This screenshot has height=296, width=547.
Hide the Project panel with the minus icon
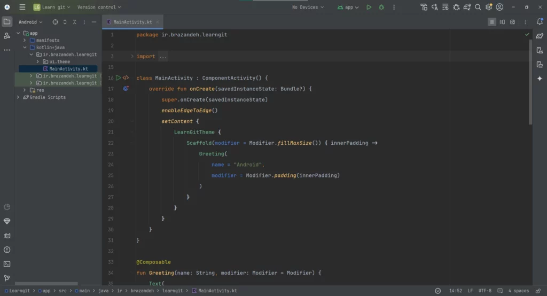(x=94, y=22)
